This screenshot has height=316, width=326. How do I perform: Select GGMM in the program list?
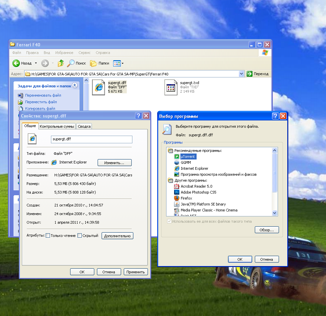(x=186, y=162)
